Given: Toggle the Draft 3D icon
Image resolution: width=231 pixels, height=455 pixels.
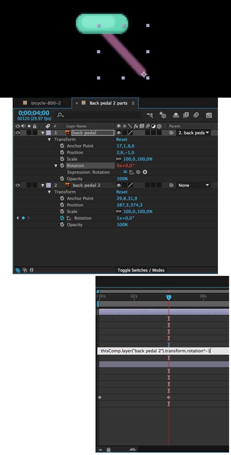Looking at the screenshot, I should [x=162, y=115].
